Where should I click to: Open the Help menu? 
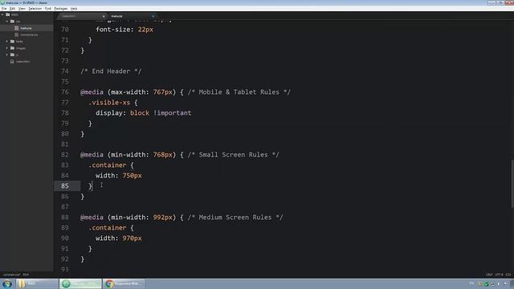click(x=74, y=9)
